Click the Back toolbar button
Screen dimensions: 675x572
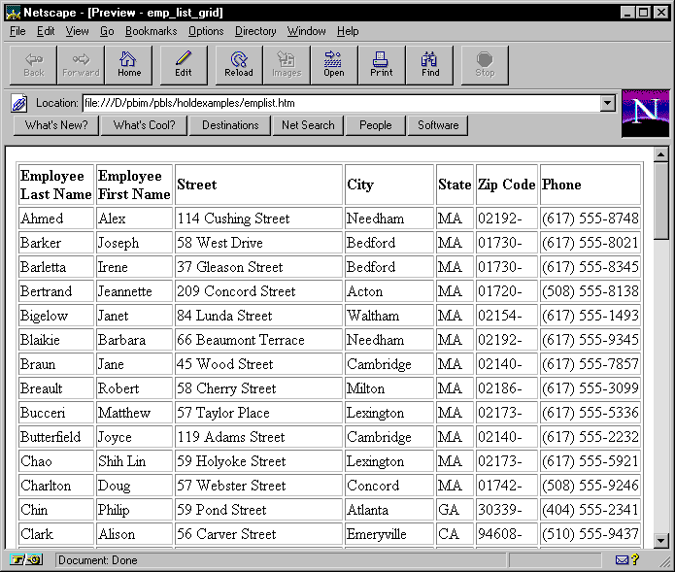[34, 65]
